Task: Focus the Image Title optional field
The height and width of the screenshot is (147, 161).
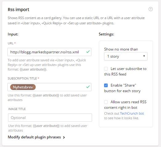Action: [x=50, y=118]
